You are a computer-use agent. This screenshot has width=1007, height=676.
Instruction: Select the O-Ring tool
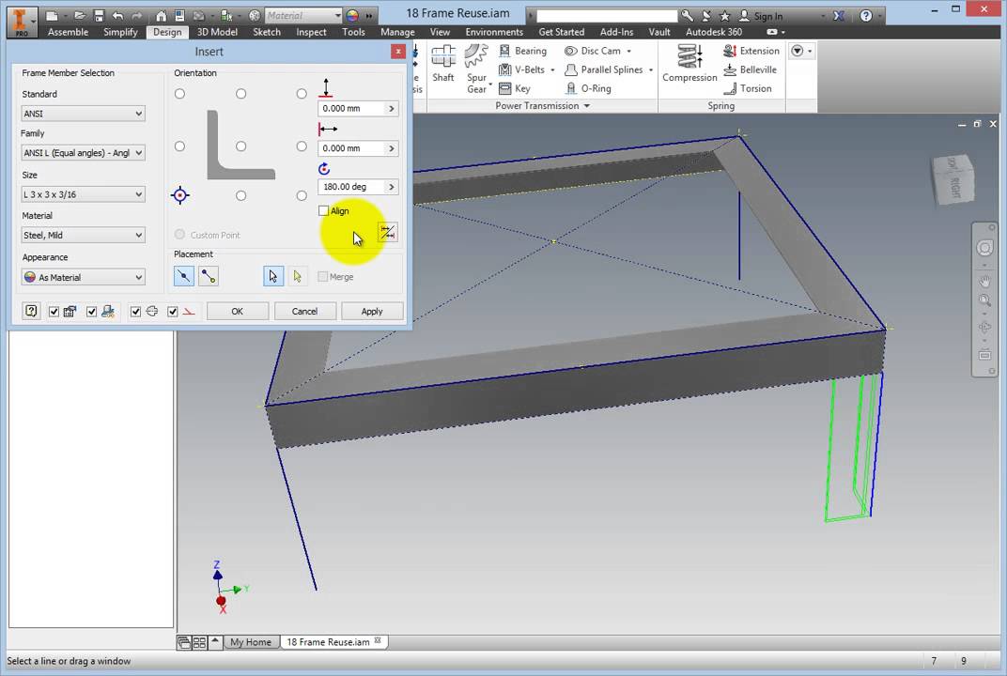(588, 88)
